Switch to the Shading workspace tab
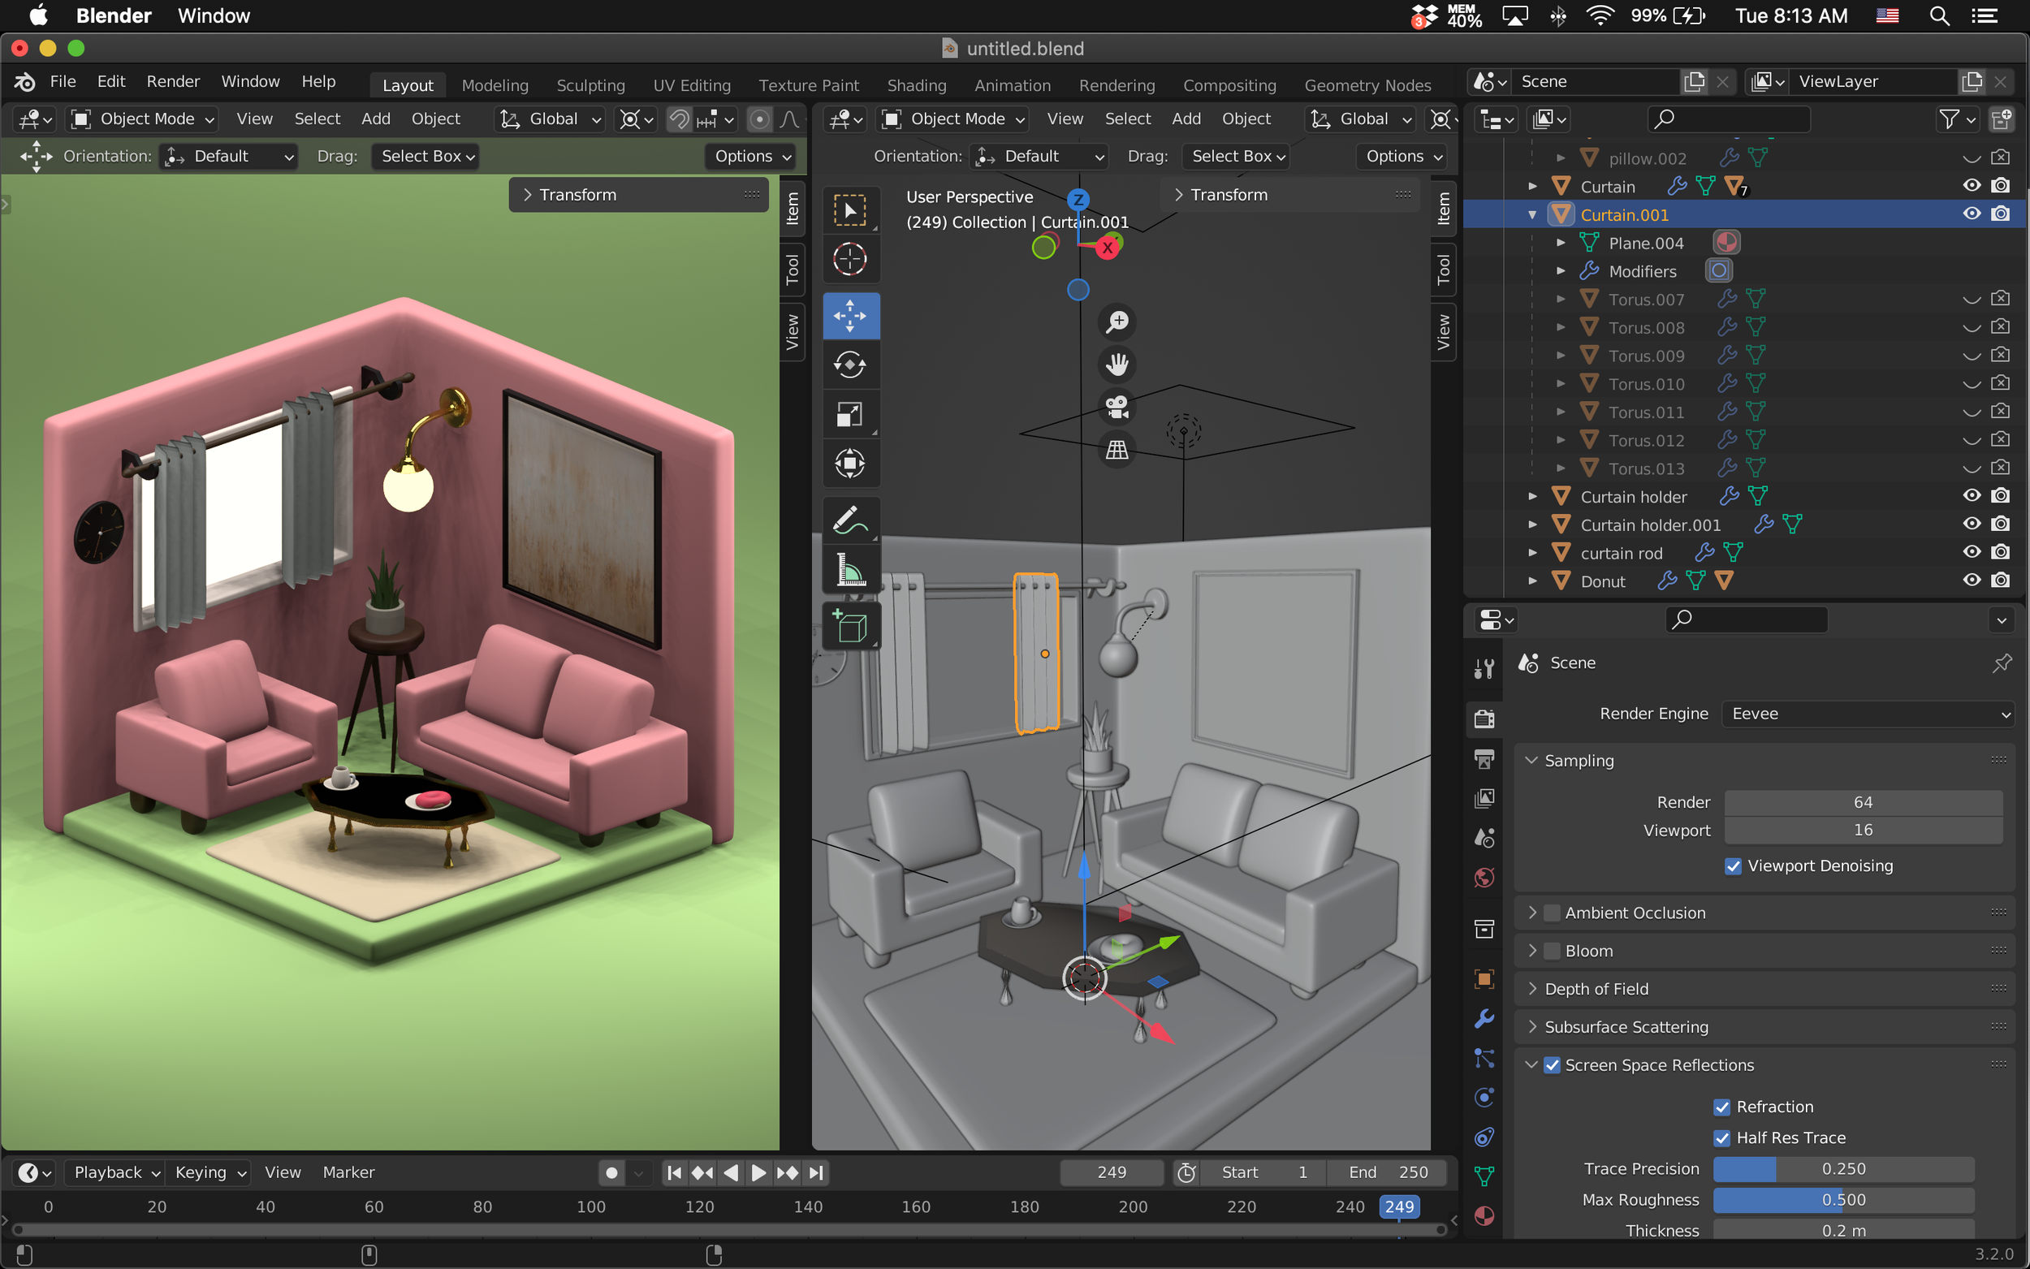This screenshot has width=2030, height=1269. point(917,84)
